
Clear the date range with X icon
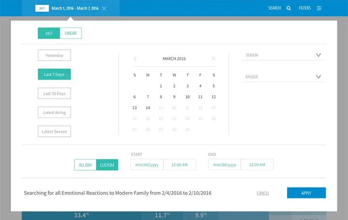[x=104, y=8]
